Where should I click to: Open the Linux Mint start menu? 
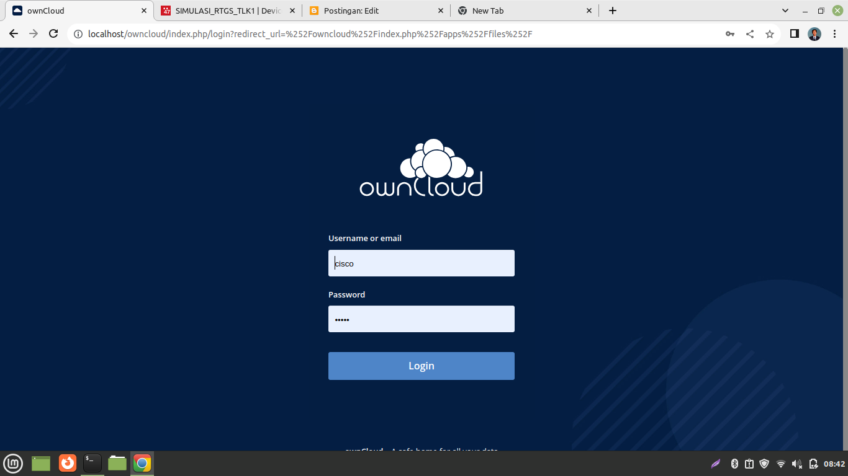coord(14,463)
